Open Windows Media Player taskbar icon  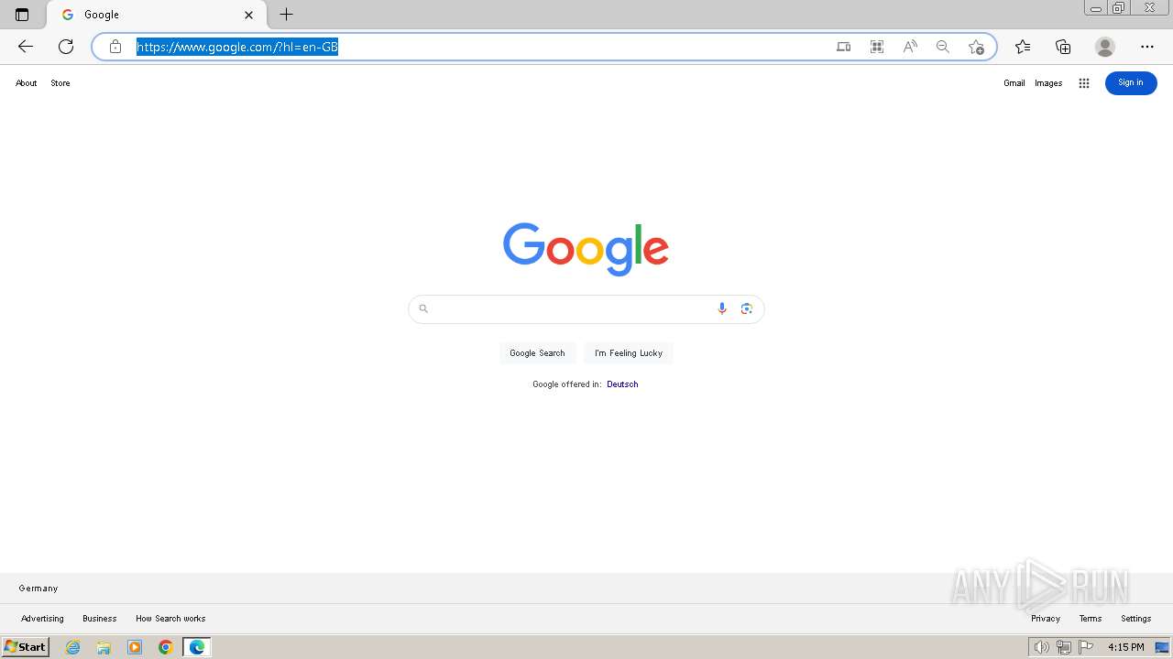click(x=135, y=647)
